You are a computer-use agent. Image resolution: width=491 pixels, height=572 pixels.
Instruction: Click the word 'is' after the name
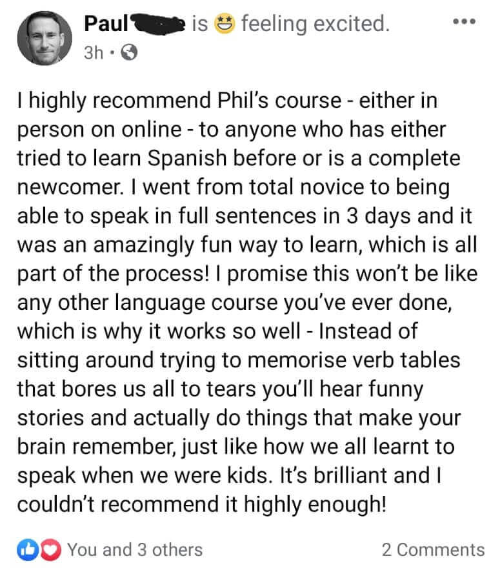[x=201, y=25]
